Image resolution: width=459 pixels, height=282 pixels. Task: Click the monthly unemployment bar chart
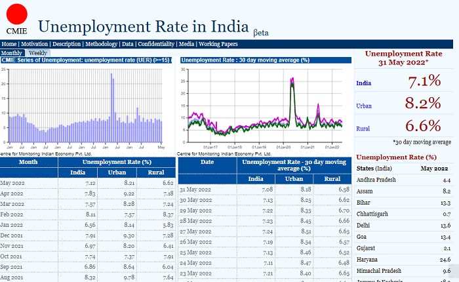(x=85, y=105)
